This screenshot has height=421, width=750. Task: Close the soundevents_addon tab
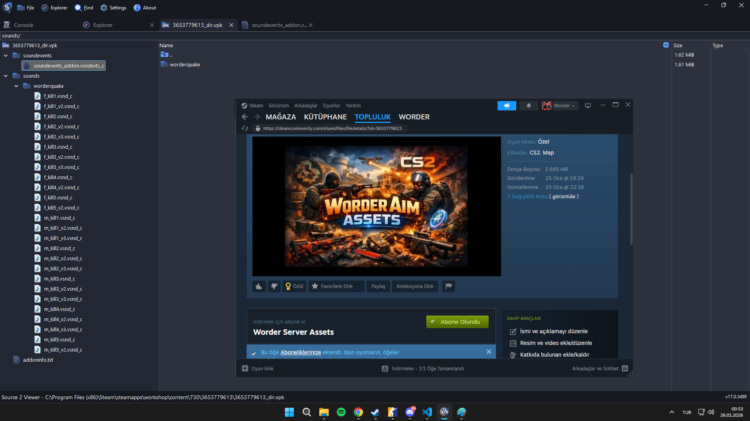coord(311,25)
